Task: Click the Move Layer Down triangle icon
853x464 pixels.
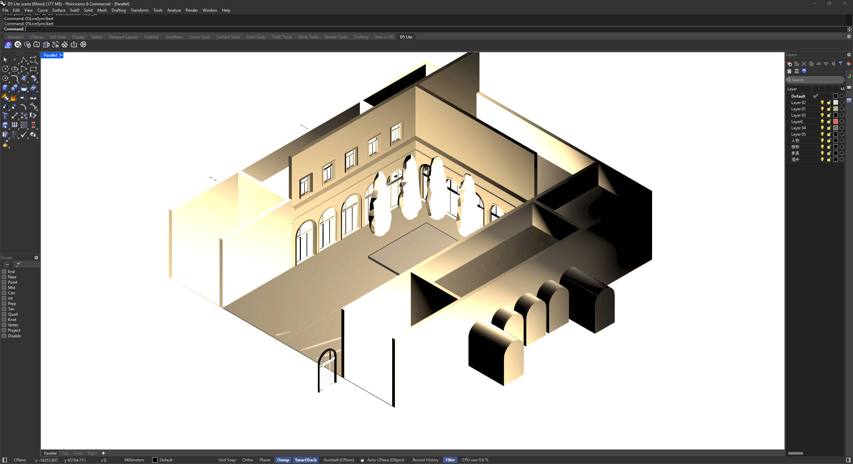Action: coord(826,64)
